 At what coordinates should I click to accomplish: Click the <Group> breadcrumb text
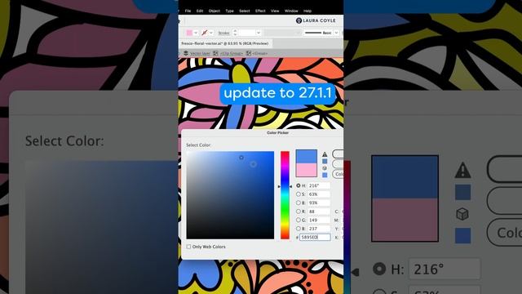click(260, 53)
